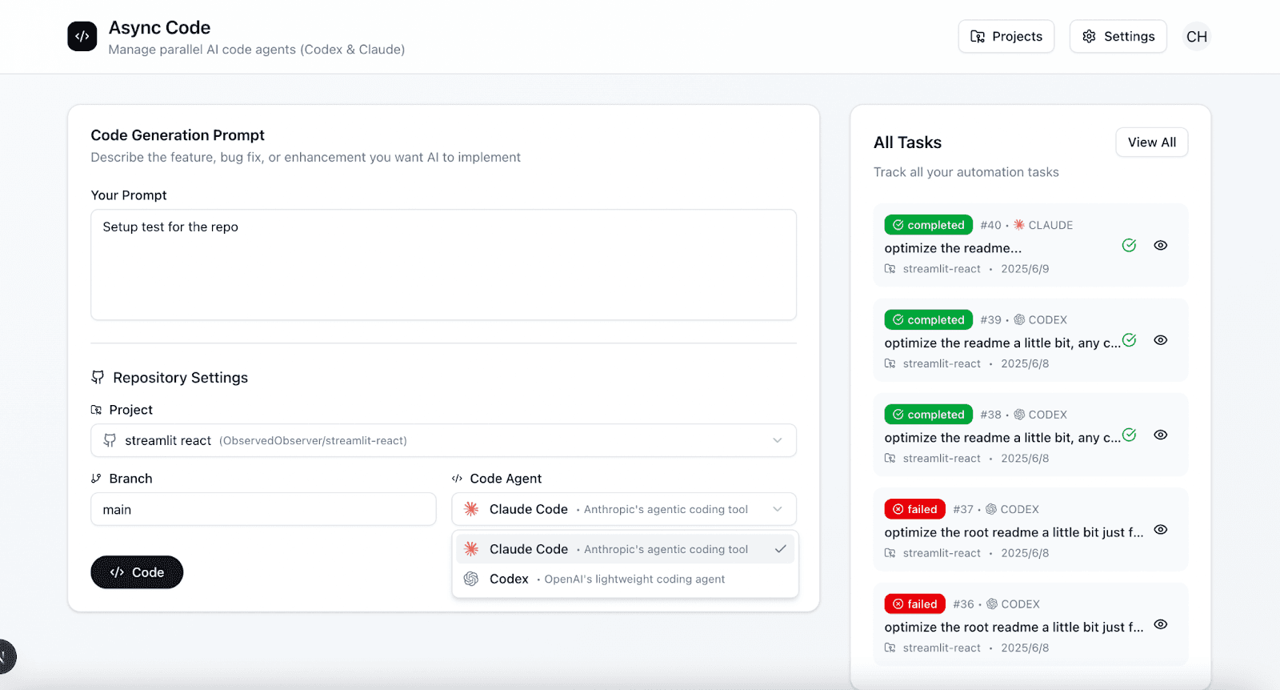This screenshot has width=1280, height=690.
Task: Click the checkmark on the Claude Code option
Action: tap(780, 549)
